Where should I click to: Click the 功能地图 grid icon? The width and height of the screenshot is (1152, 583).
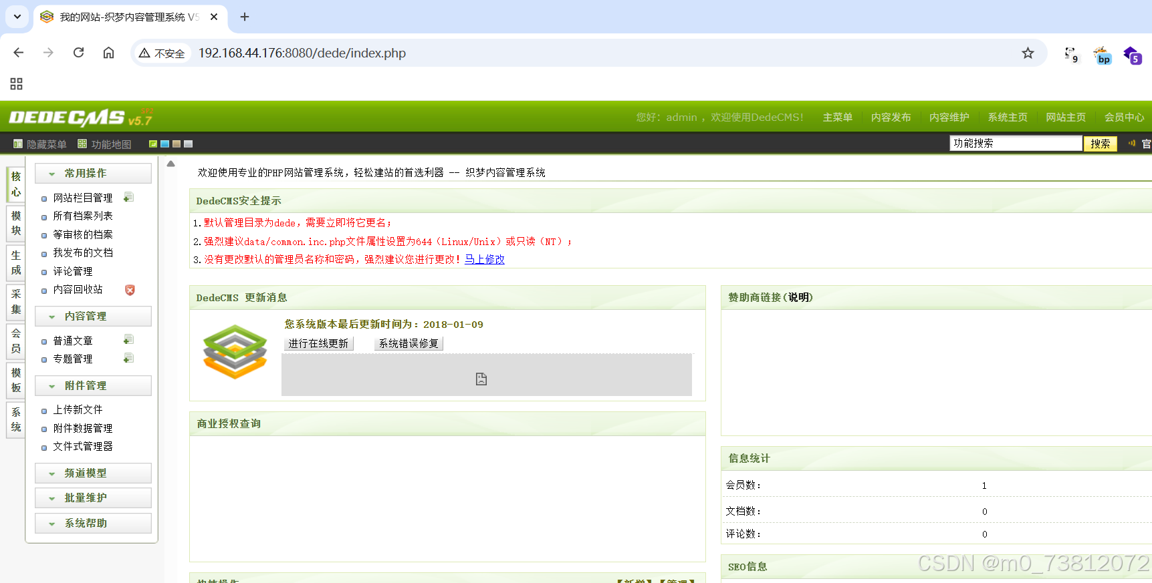(82, 144)
